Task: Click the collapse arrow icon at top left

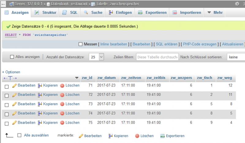Action: (x=3, y=4)
